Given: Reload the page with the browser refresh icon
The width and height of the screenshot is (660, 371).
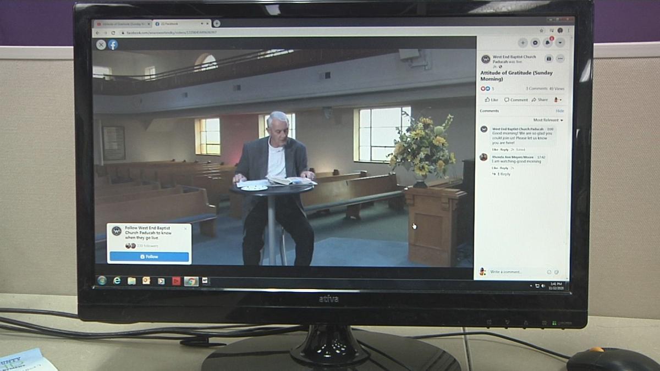Looking at the screenshot, I should (x=113, y=33).
